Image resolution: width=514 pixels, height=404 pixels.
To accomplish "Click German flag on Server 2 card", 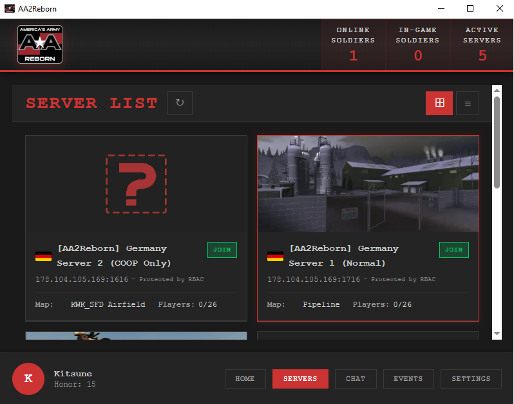I will tap(43, 256).
